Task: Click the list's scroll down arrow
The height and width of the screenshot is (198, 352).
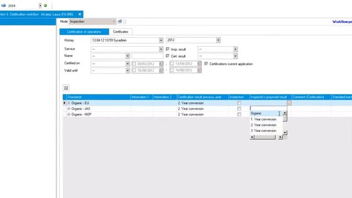Action: (285, 133)
